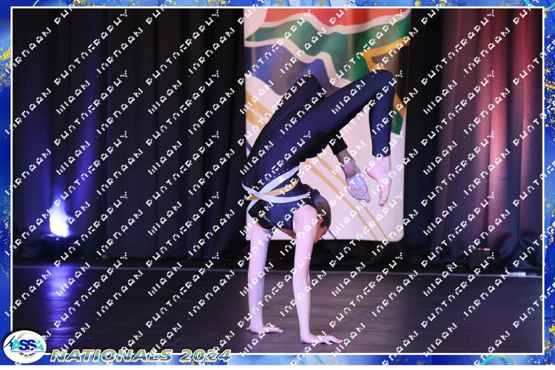The width and height of the screenshot is (555, 370).
Task: Click the "NATIONALS 2024" caption text
Action: (x=141, y=355)
